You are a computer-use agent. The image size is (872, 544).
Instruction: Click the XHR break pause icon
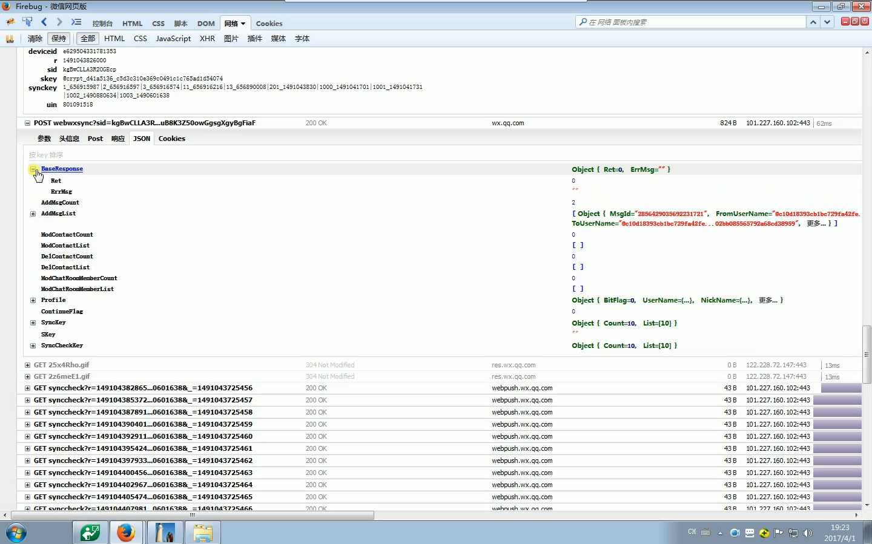pos(10,39)
